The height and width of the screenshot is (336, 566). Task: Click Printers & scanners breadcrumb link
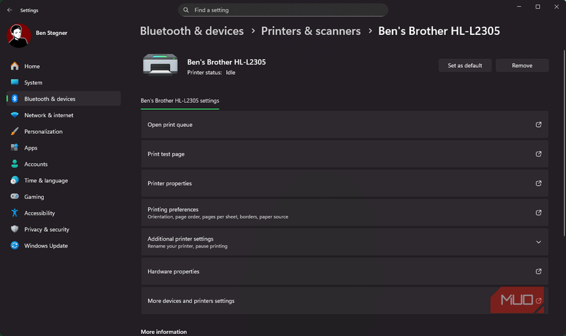311,32
